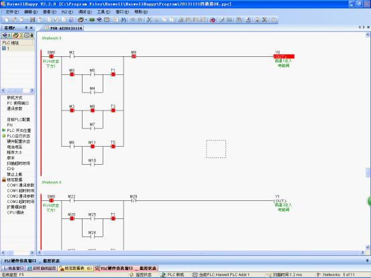Viewport: 371px width, 278px height.
Task: Toggle the pin on the left panel header
Action: 26,28
